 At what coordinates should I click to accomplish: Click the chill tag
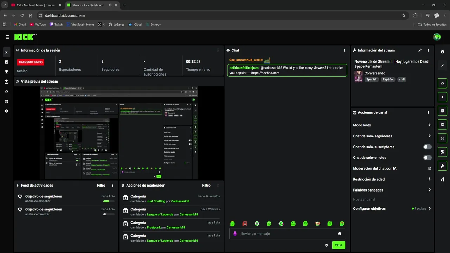pos(401,79)
